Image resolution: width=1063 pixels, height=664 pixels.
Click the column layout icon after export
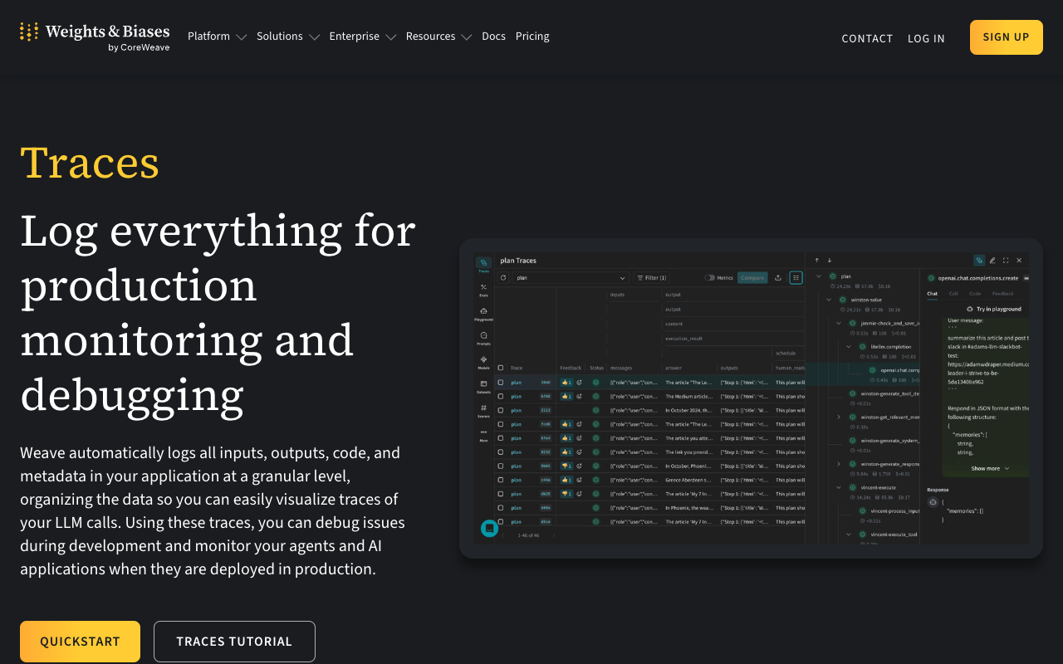(796, 278)
